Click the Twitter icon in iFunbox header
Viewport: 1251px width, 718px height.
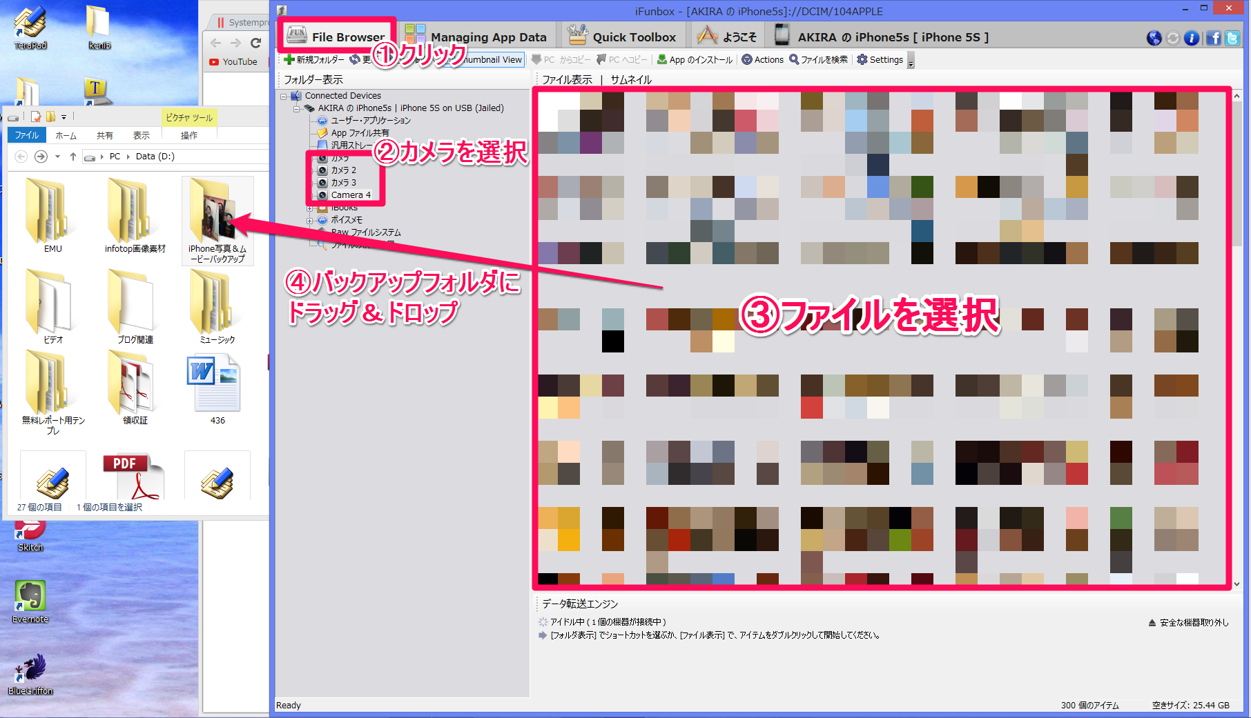(x=1232, y=38)
